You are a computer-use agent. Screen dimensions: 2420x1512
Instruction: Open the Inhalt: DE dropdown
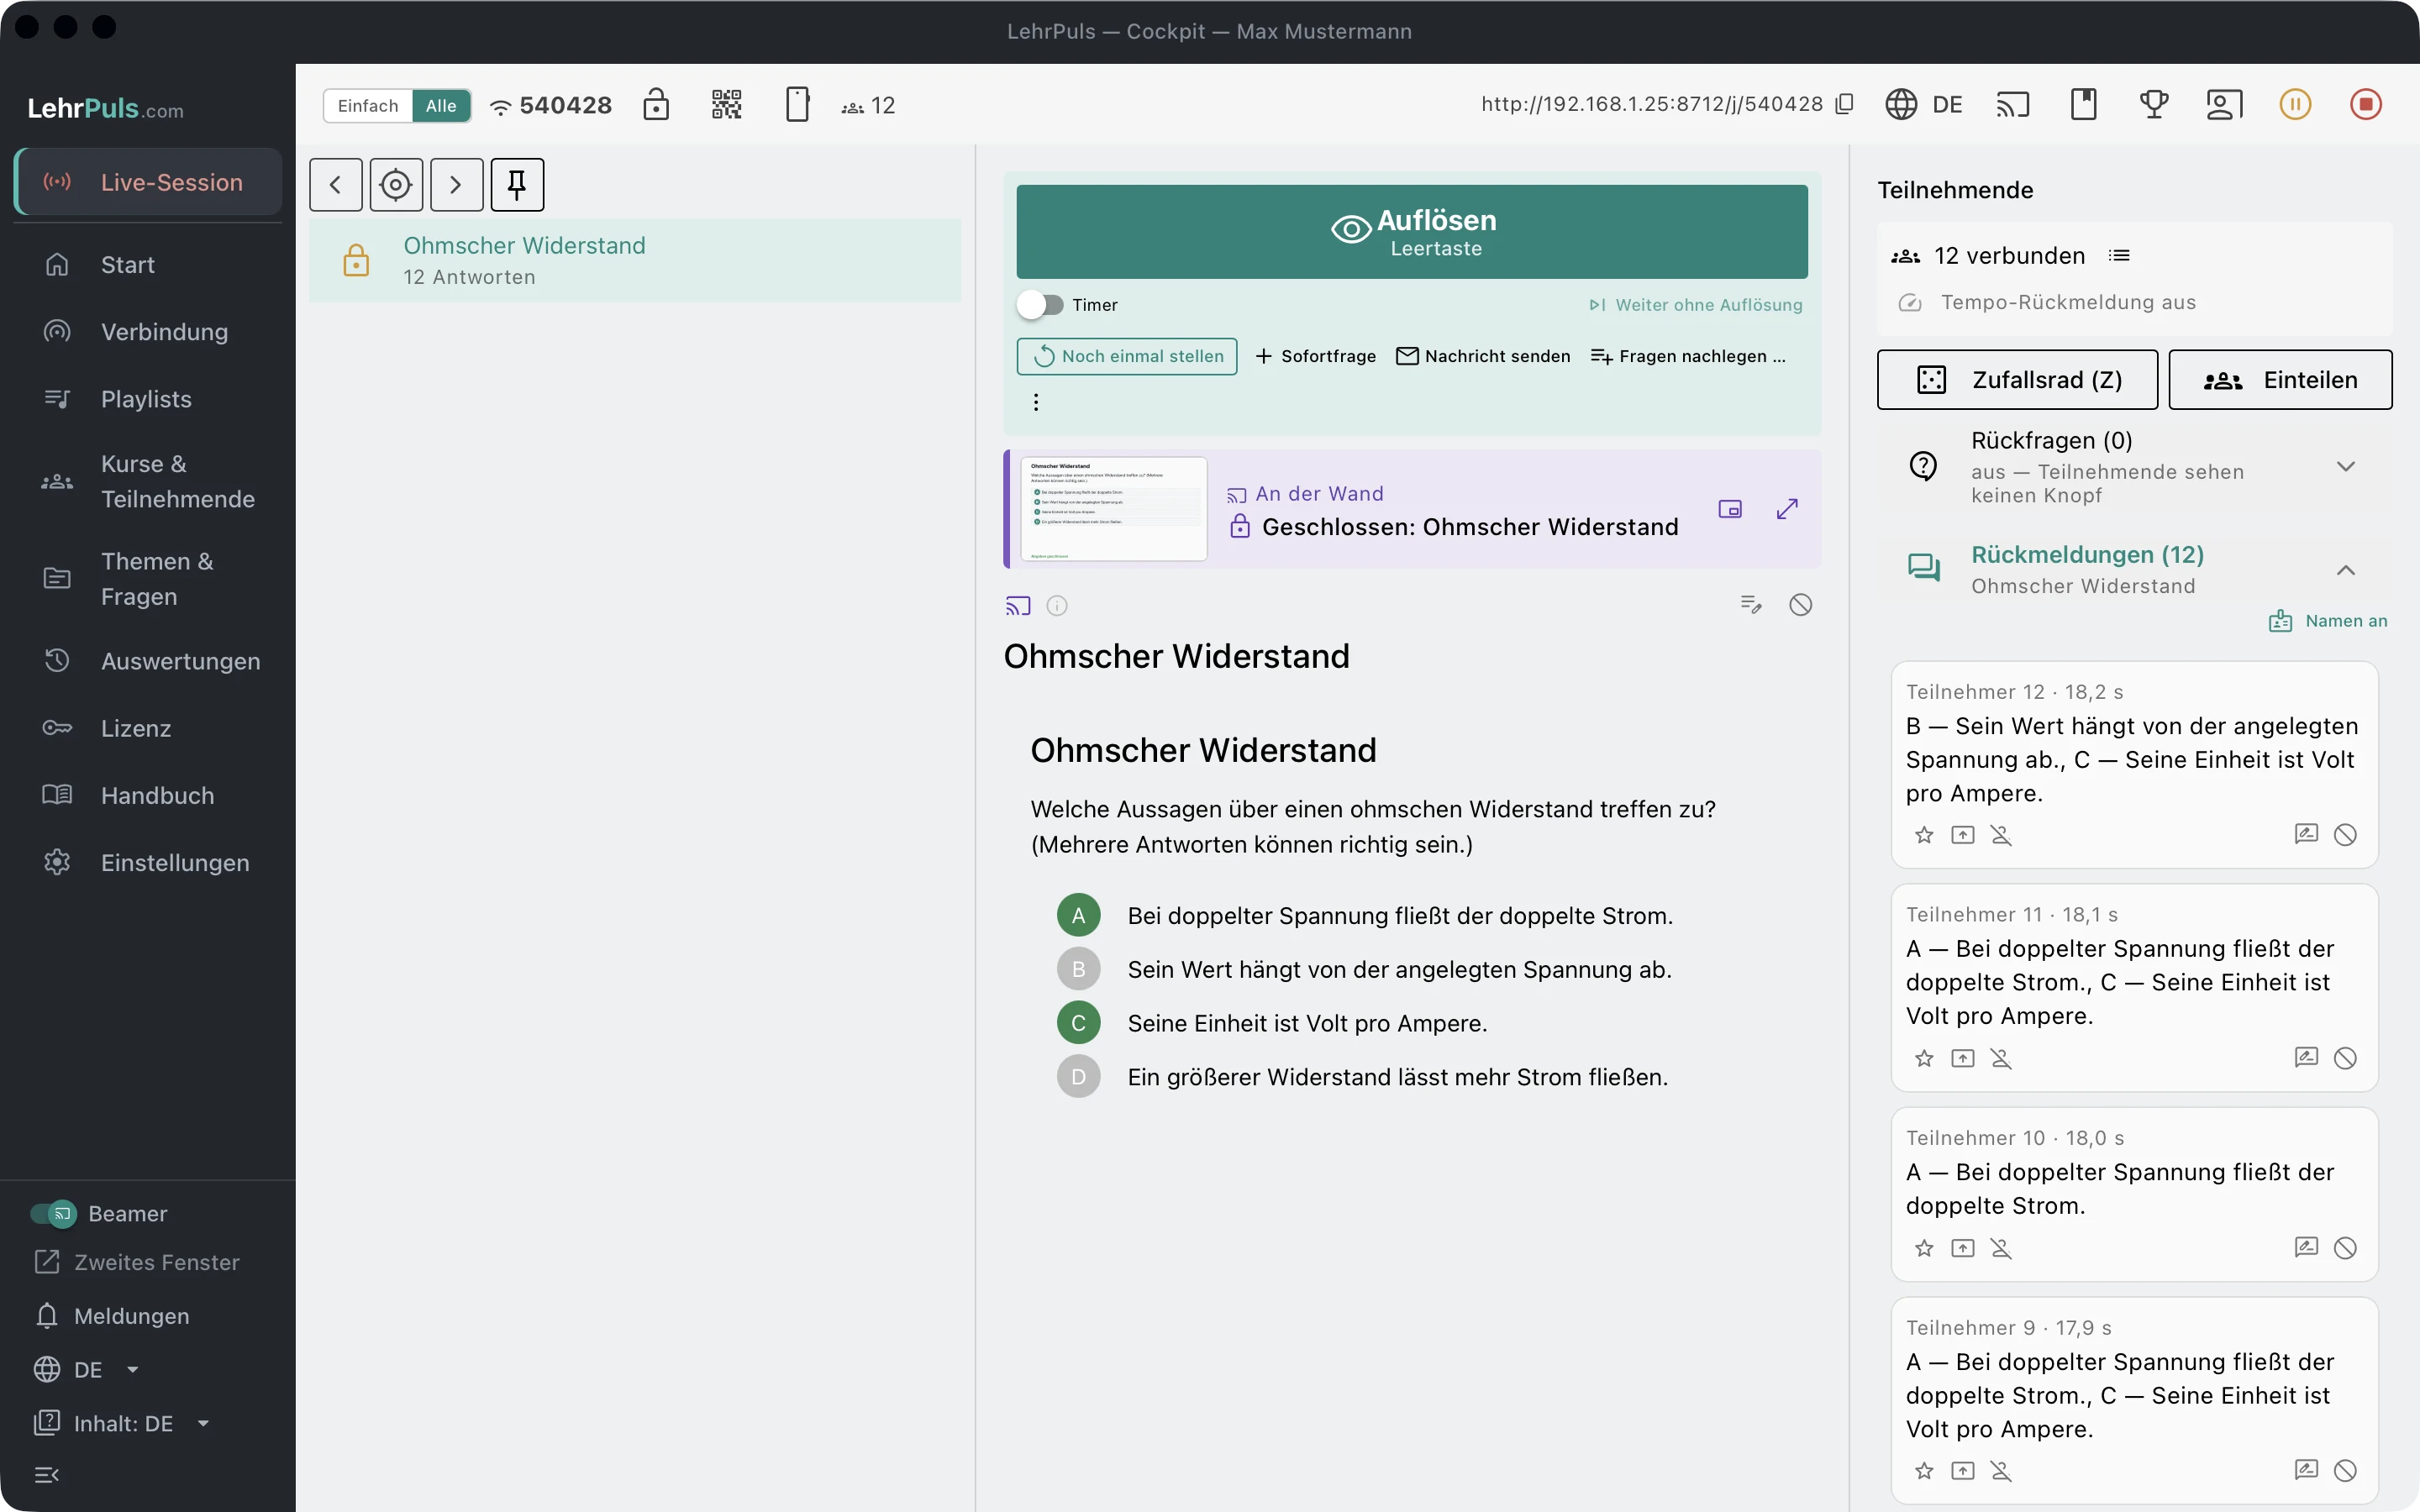pos(122,1424)
